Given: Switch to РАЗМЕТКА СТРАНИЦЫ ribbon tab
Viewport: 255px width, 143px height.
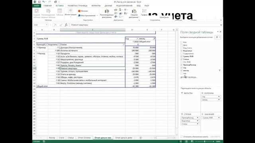Looking at the screenshot, I should 77,6.
